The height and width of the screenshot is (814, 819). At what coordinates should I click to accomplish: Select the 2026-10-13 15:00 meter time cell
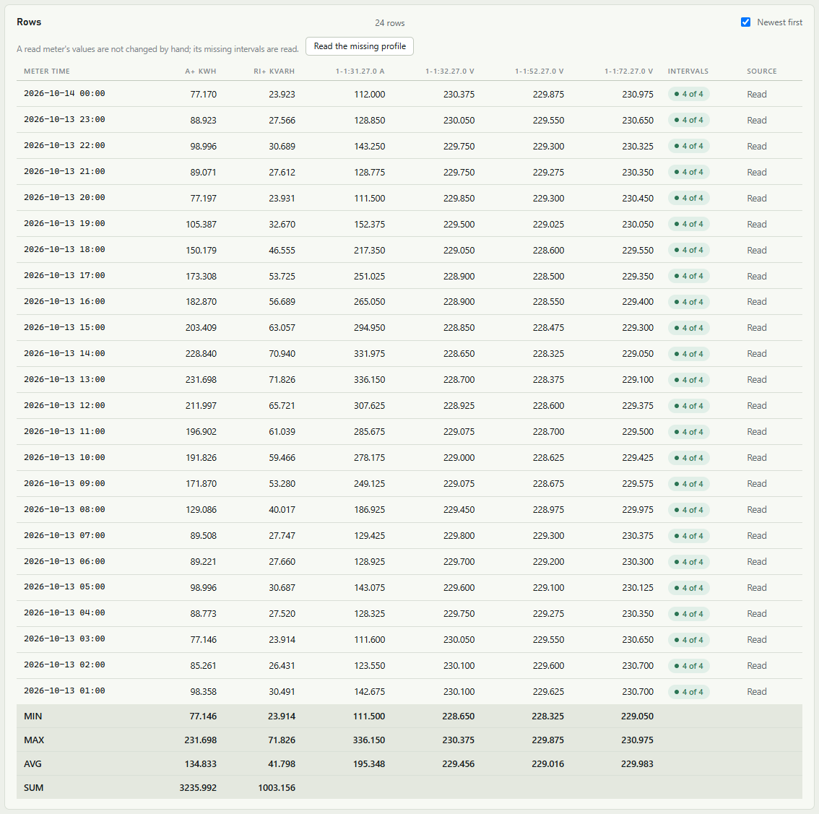click(64, 328)
